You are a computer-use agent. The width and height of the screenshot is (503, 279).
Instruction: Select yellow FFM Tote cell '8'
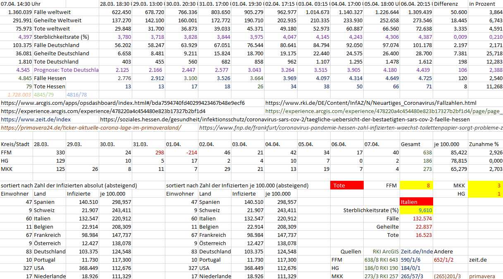(417, 185)
